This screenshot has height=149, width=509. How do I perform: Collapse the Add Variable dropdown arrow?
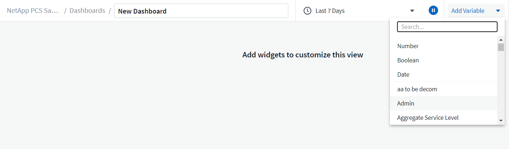pos(498,11)
